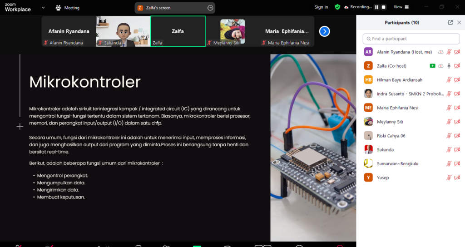Select participant Hilman Bayu Ardiansah name

tap(400, 80)
